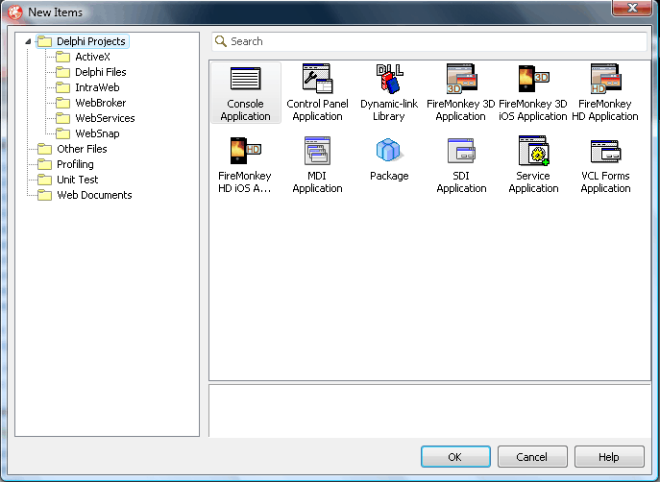The height and width of the screenshot is (482, 660).
Task: Choose the Control Panel Application icon
Action: 317,79
